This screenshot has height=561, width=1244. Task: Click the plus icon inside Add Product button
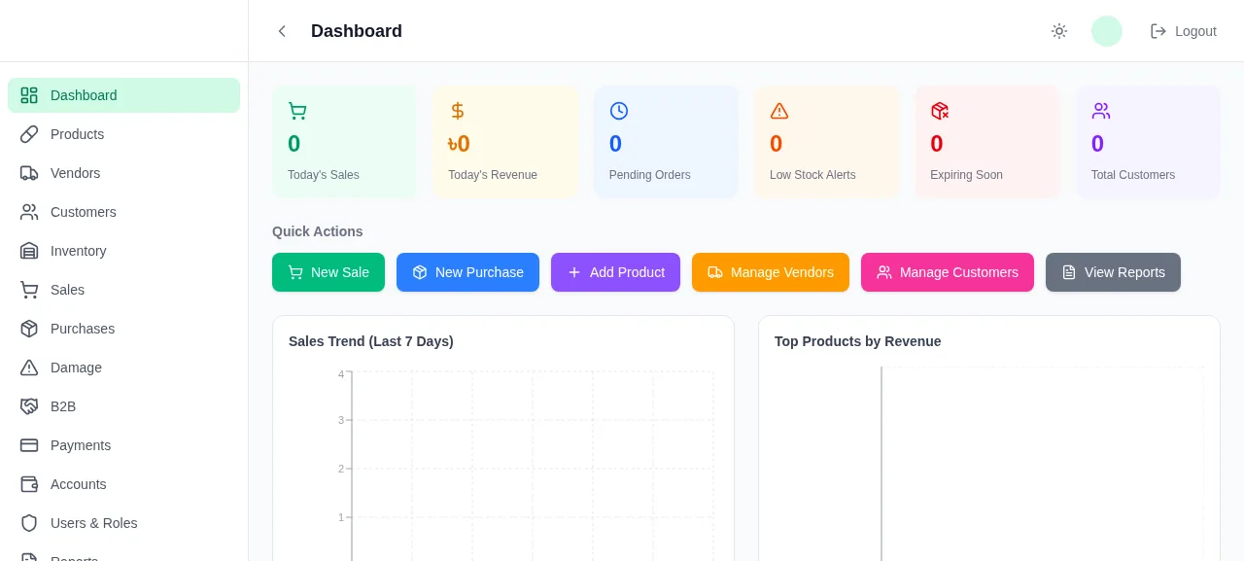574,272
